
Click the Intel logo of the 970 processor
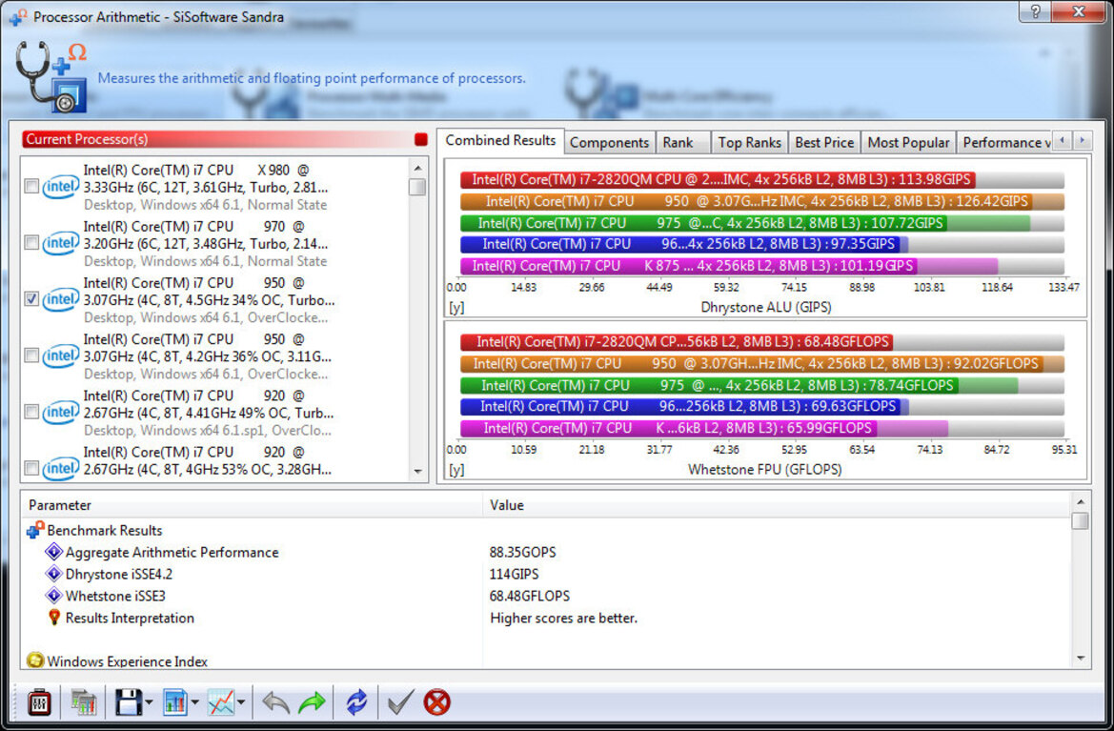point(60,243)
